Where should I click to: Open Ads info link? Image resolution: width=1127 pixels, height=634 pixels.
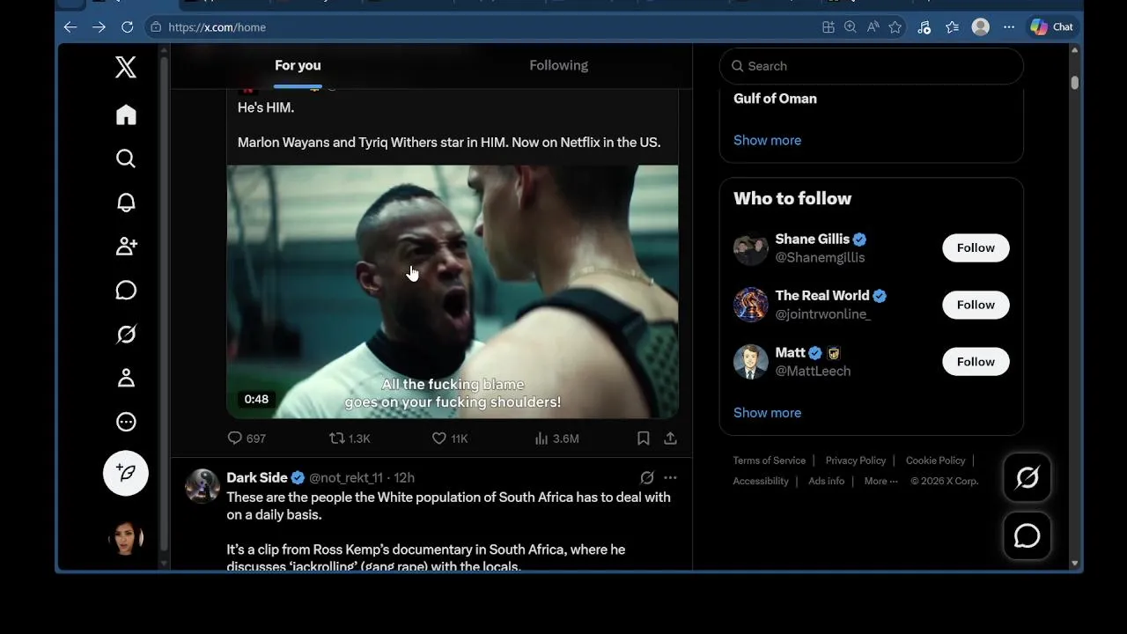(x=826, y=481)
